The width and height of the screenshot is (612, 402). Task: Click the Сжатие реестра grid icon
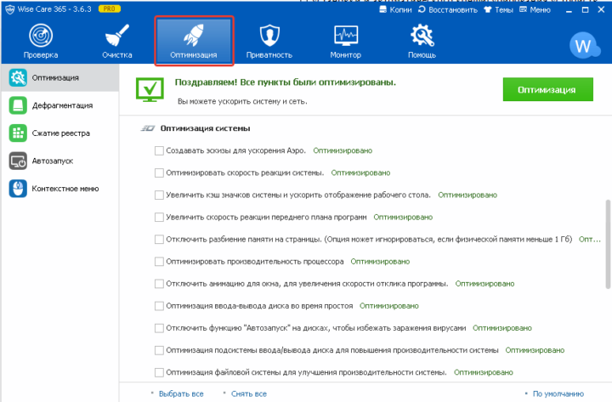tap(18, 133)
